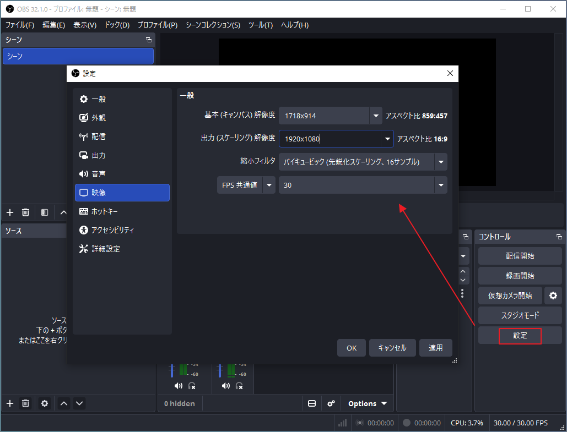
Task: Open advanced audio properties gear in mixer
Action: tap(331, 403)
